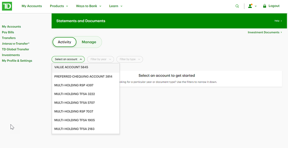The height and width of the screenshot is (148, 288).
Task: Choose VALUE ACCOUNT 5845 from list
Action: pos(86,68)
